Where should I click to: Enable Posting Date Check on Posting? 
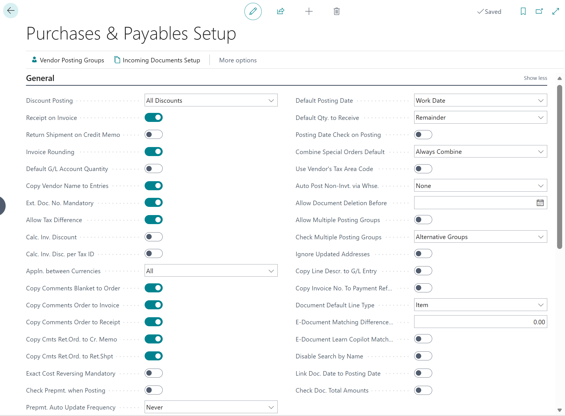pos(423,135)
